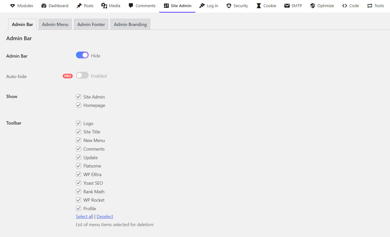Switch to the Admin Branding tab
This screenshot has width=390, height=237.
pos(130,24)
